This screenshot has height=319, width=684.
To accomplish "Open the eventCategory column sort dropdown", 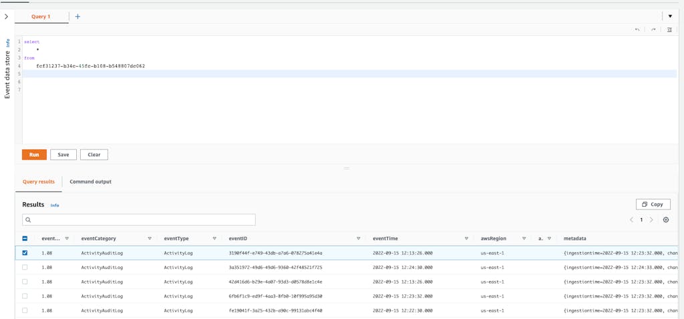I will point(150,238).
